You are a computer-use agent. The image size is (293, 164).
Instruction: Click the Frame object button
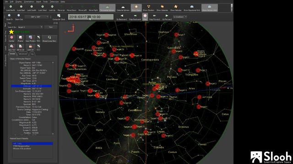(20, 39)
